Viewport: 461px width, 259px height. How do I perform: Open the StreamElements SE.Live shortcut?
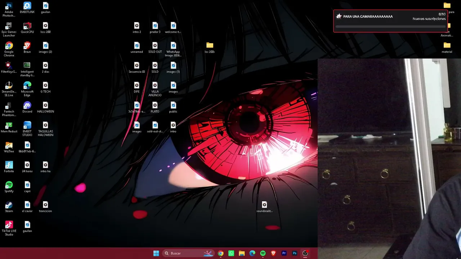tap(9, 89)
